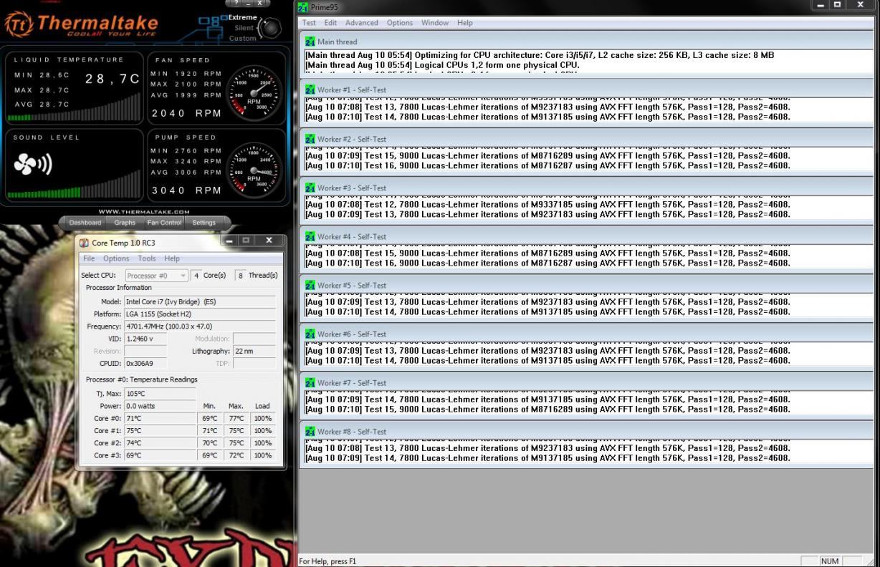Open the Core Temp Help menu
The height and width of the screenshot is (567, 880).
171,258
